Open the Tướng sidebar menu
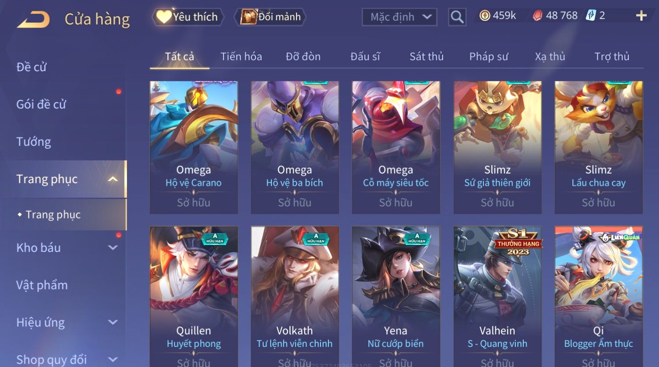This screenshot has width=659, height=367. pos(34,142)
